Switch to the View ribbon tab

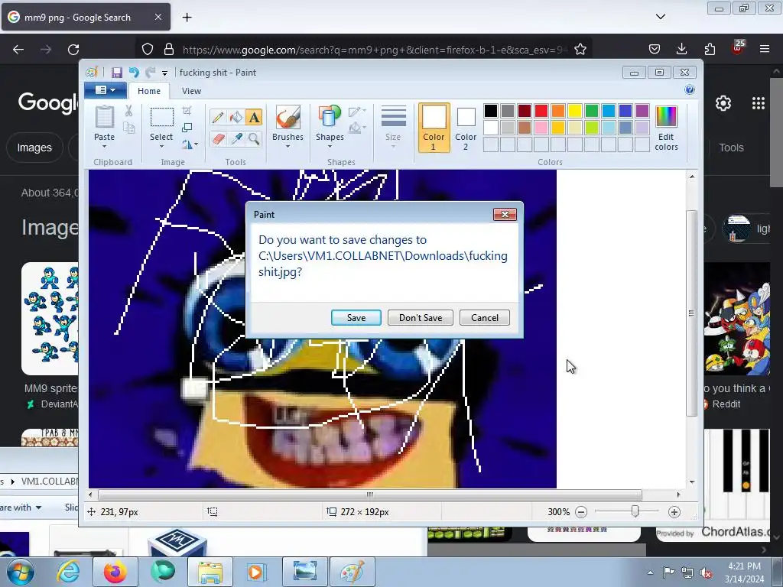(x=191, y=91)
